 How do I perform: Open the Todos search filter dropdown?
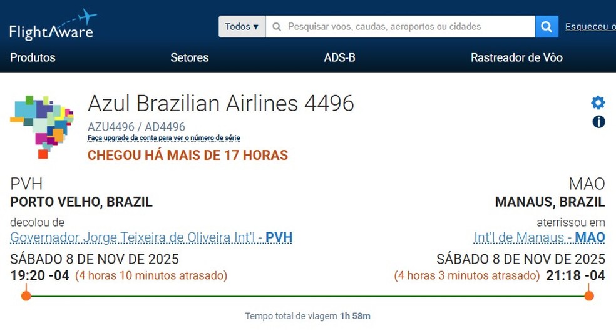pyautogui.click(x=242, y=27)
